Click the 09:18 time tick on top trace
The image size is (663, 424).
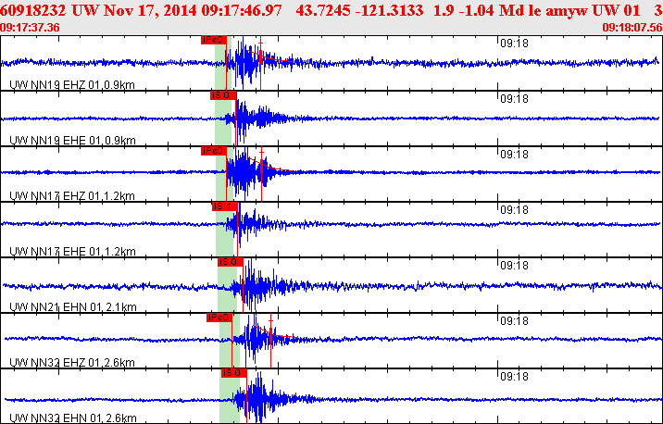point(514,43)
